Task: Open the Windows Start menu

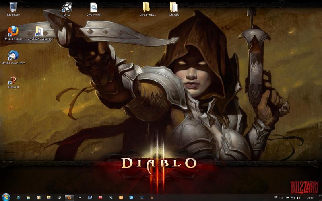Action: 6,197
